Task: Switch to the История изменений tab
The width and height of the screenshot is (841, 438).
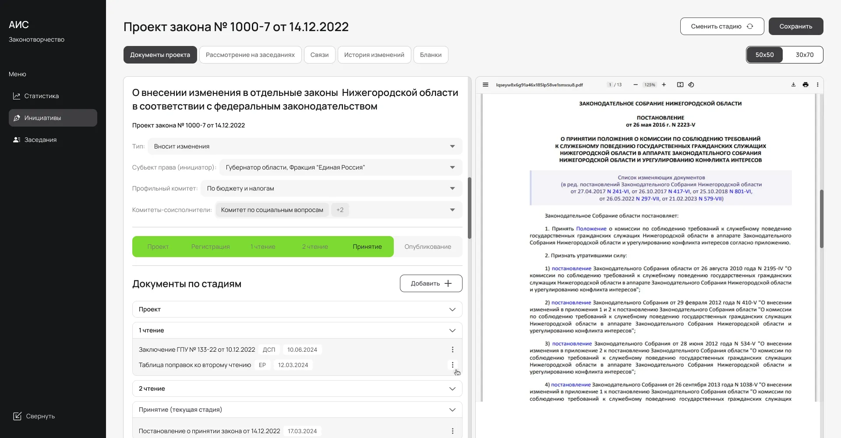Action: pyautogui.click(x=374, y=55)
